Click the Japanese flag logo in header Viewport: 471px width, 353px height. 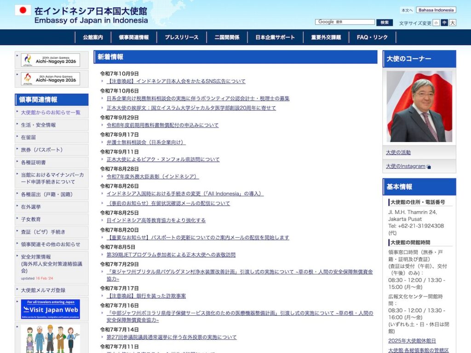pos(23,10)
